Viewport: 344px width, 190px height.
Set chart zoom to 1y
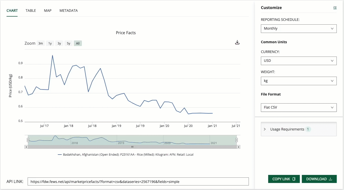[50, 43]
